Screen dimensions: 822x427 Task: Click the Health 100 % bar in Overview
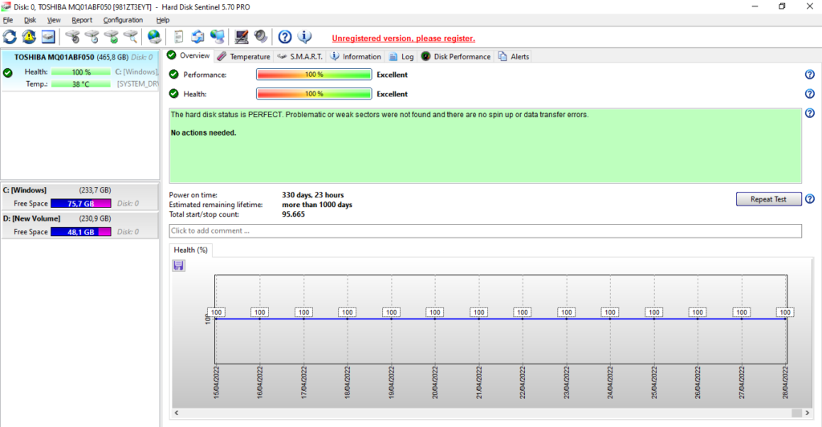click(314, 94)
